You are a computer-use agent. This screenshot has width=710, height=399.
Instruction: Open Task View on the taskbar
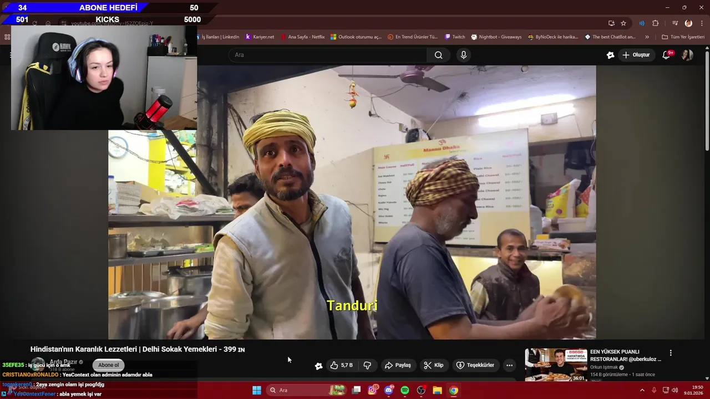(357, 390)
